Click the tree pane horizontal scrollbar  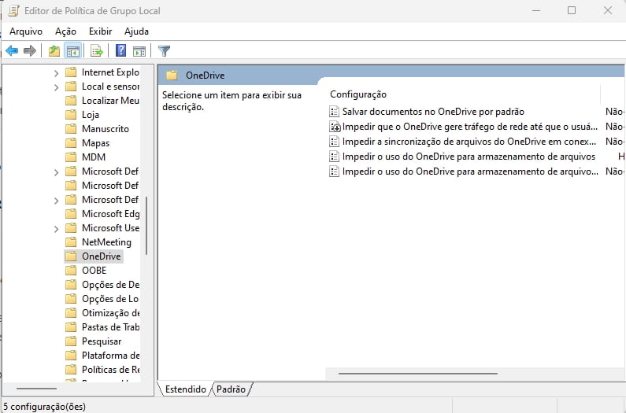37,389
